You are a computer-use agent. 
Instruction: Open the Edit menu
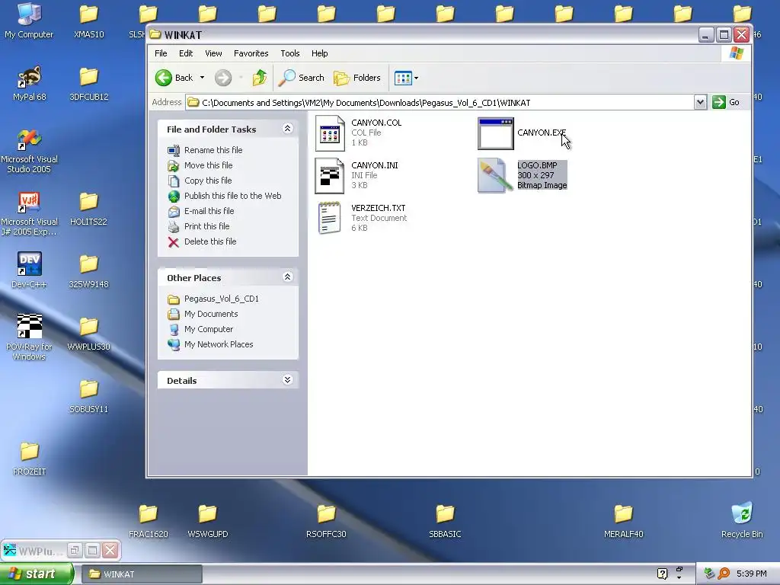[186, 53]
